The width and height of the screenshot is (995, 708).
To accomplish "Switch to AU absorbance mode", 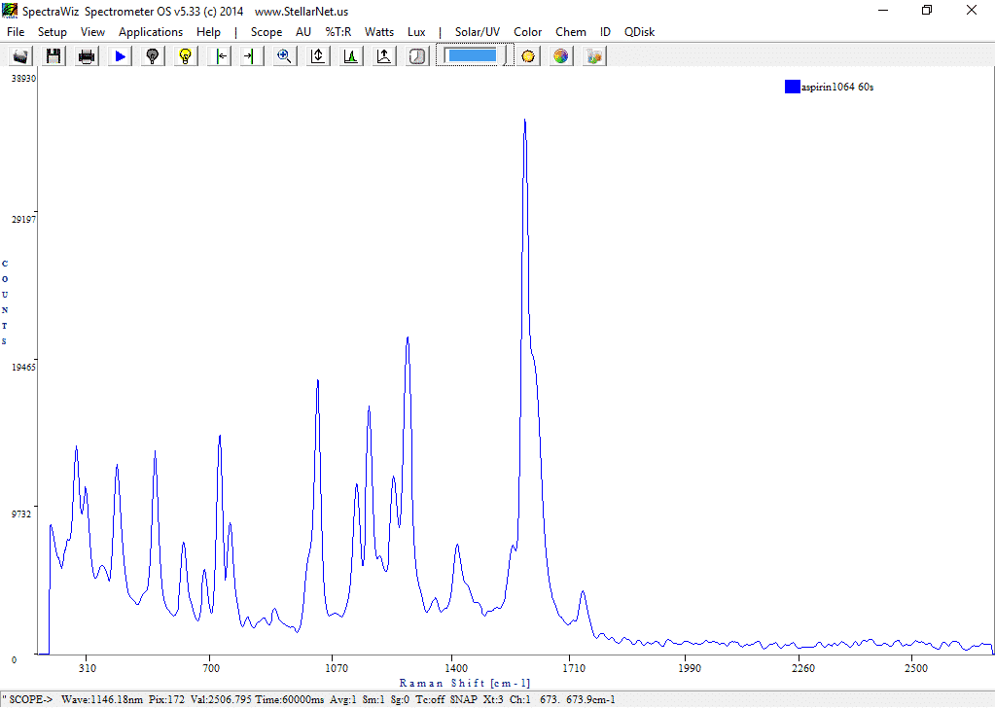I will (x=303, y=32).
